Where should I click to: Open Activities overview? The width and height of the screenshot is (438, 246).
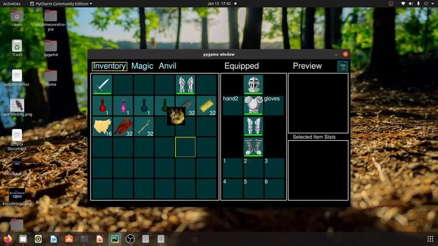(x=12, y=3)
